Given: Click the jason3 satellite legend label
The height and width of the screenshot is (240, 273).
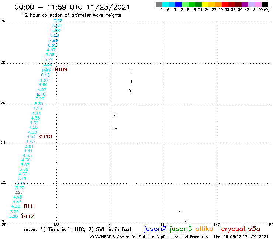Looking at the screenshot, I should pyautogui.click(x=181, y=229).
